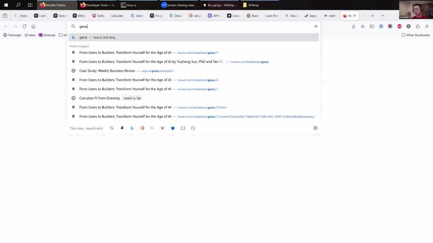Open search settings gear icon
433x243 pixels.
click(x=315, y=128)
